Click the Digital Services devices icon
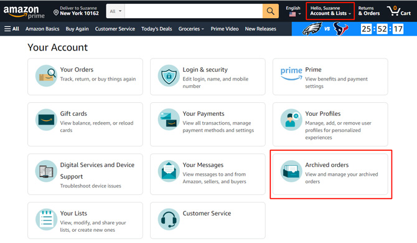Viewport: 417px width, 243px height. pos(46,171)
